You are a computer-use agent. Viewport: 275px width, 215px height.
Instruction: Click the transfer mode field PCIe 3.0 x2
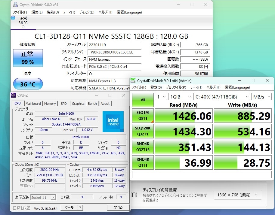click(x=115, y=67)
